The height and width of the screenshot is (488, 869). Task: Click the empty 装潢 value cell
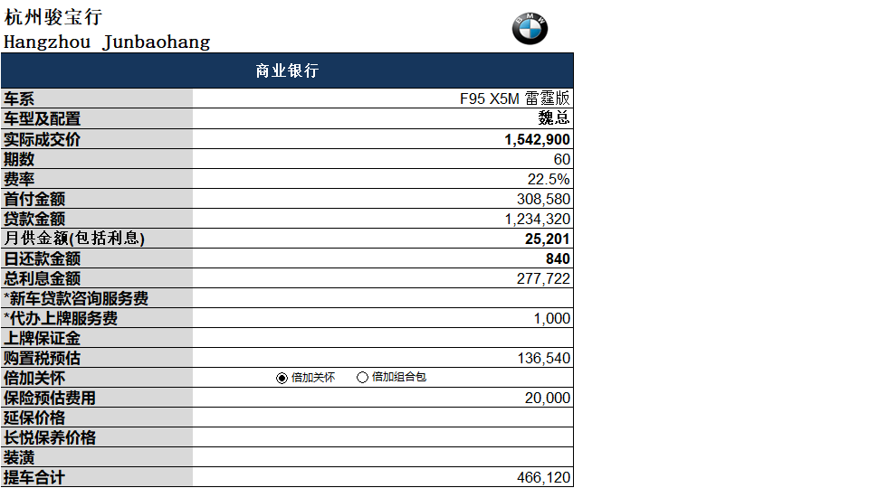coord(383,457)
